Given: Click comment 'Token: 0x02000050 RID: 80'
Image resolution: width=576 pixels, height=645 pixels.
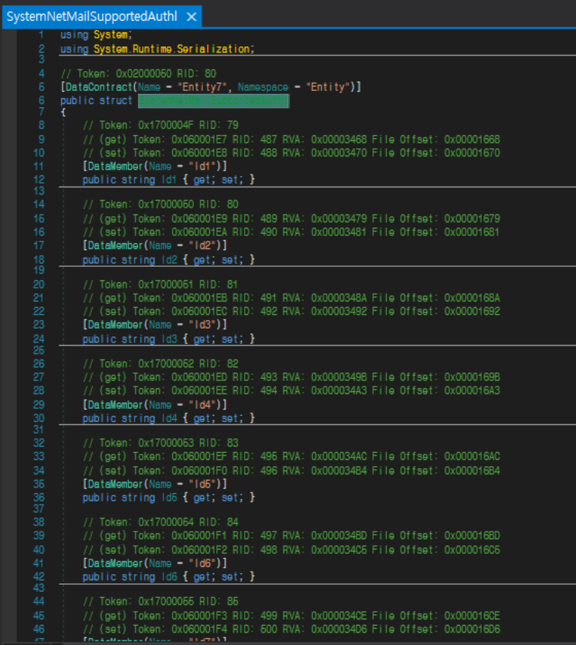Looking at the screenshot, I should pyautogui.click(x=138, y=73).
